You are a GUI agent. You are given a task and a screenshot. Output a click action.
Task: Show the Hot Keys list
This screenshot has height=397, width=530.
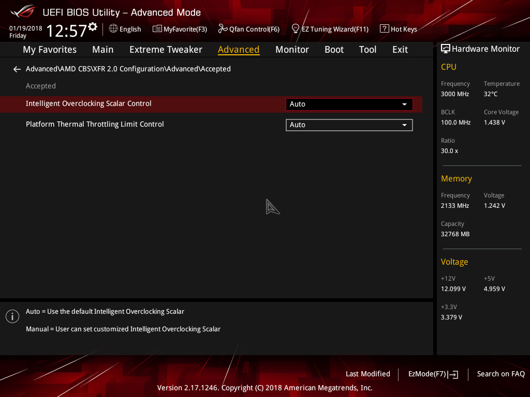coord(399,29)
